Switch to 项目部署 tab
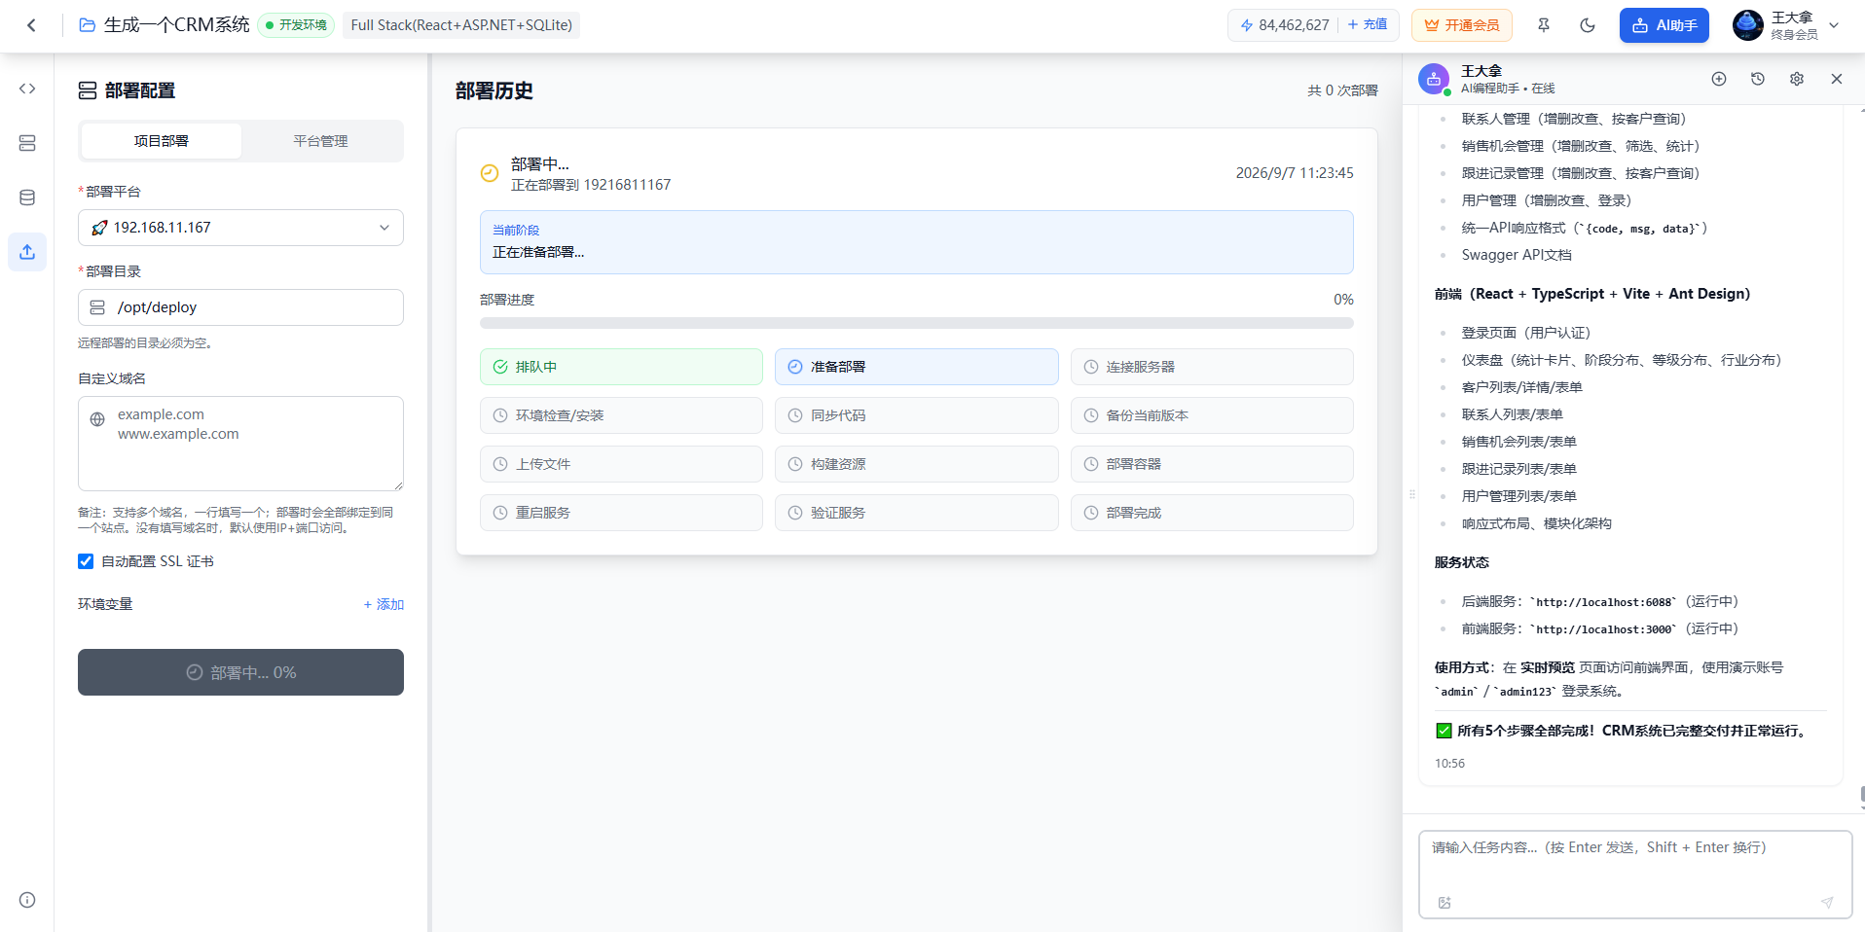 [162, 141]
